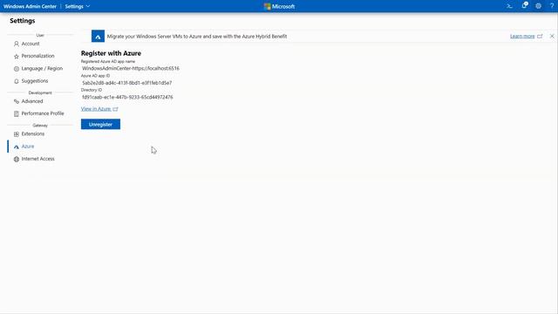The width and height of the screenshot is (558, 314).
Task: Click the Language globe icon
Action: tap(17, 69)
